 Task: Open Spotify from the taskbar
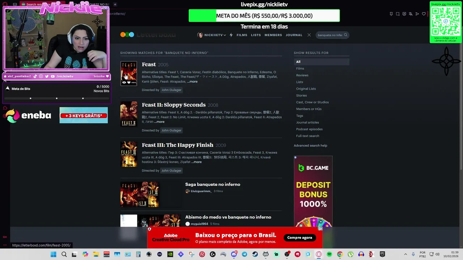point(329,254)
